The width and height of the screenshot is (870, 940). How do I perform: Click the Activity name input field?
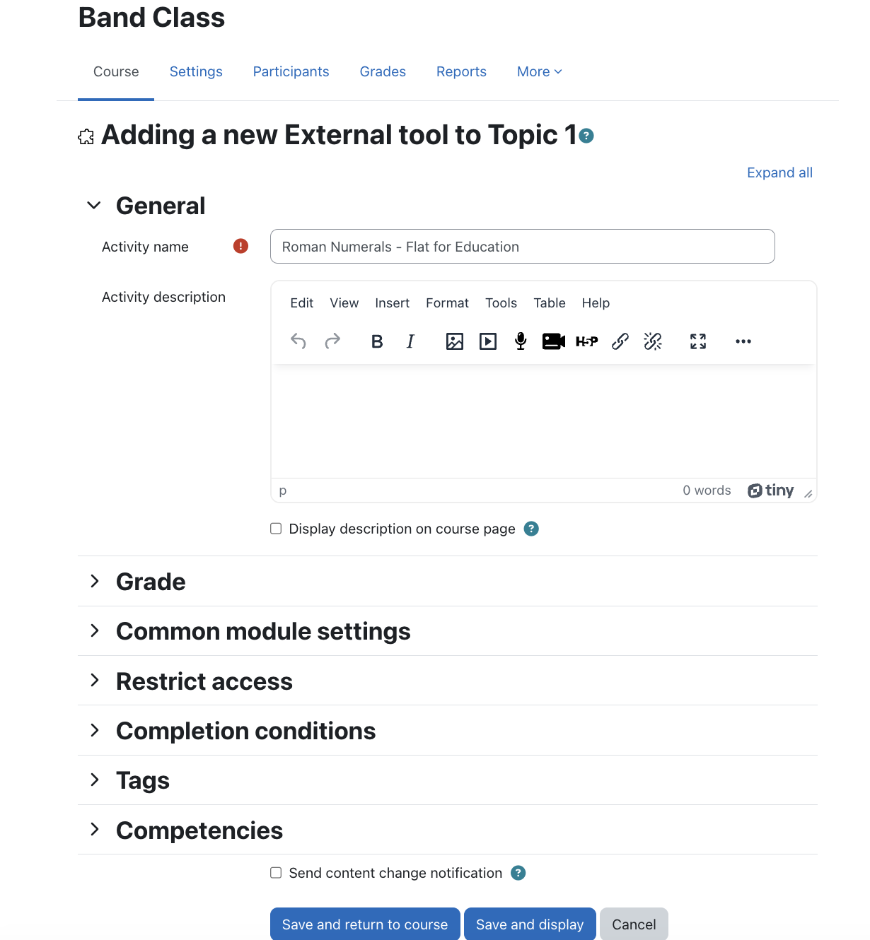click(522, 247)
